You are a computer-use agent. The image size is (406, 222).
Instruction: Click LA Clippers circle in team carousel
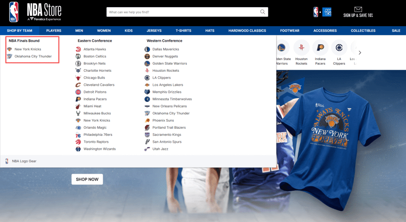click(x=339, y=48)
